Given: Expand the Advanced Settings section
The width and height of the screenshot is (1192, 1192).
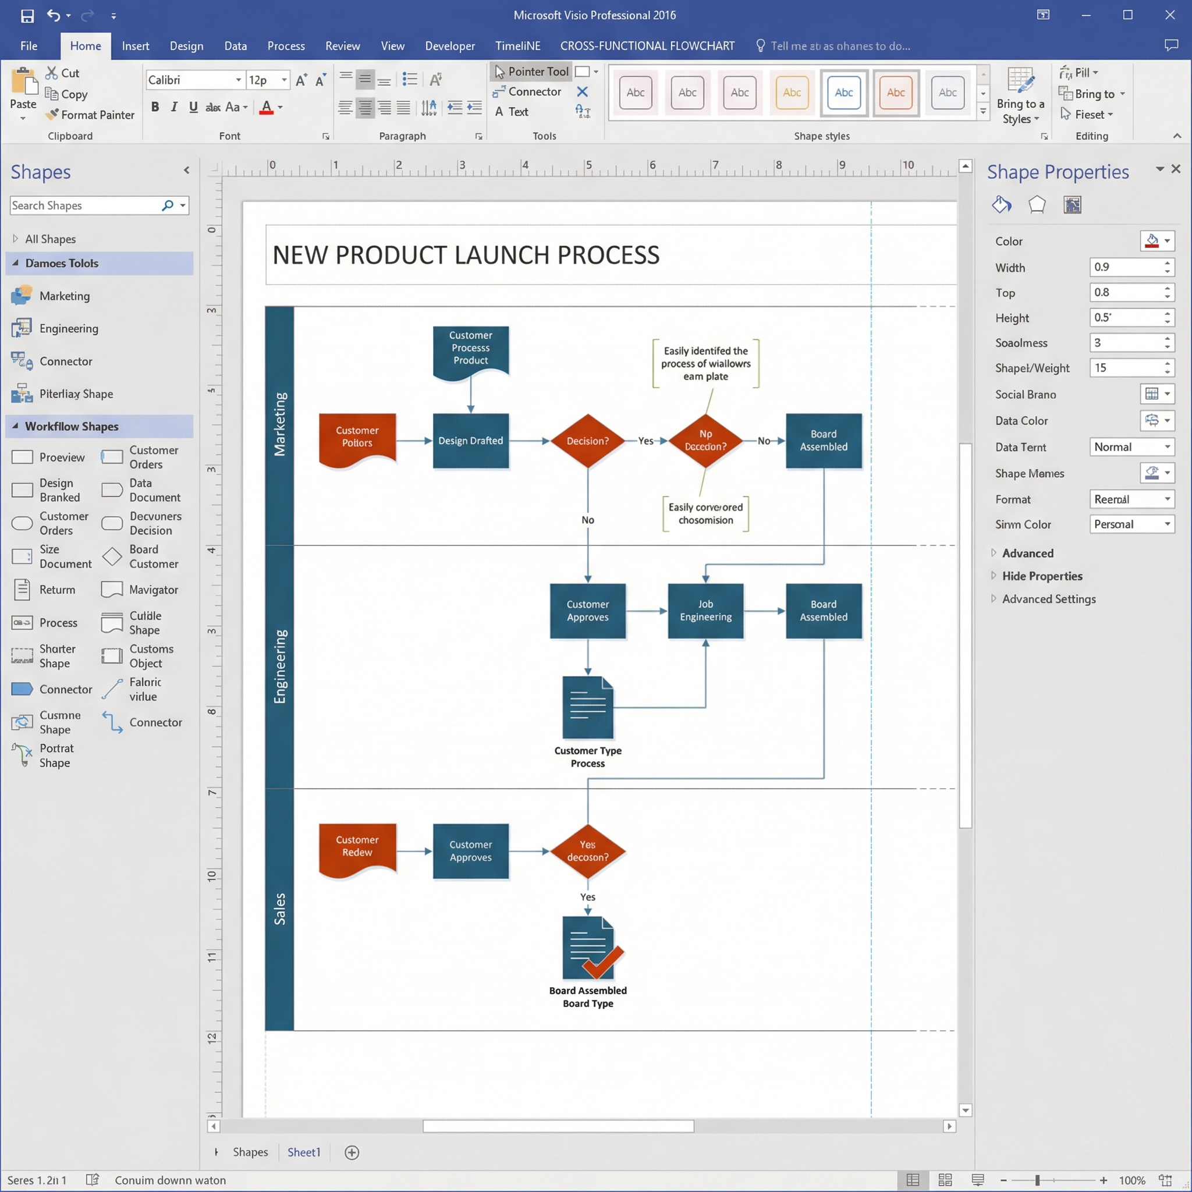Looking at the screenshot, I should tap(1048, 599).
